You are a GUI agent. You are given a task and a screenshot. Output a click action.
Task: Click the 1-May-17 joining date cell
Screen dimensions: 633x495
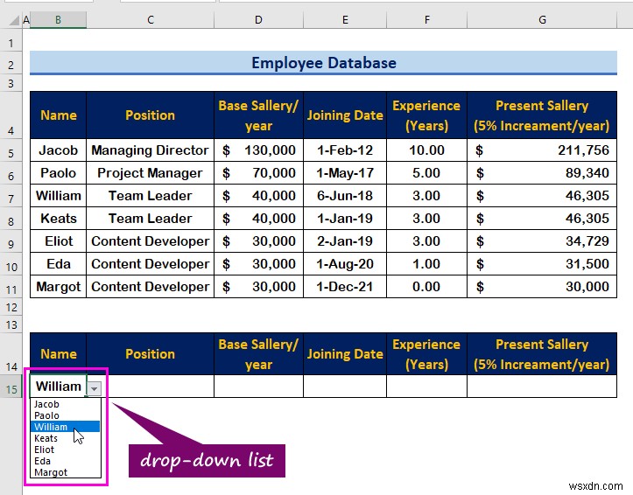(345, 173)
